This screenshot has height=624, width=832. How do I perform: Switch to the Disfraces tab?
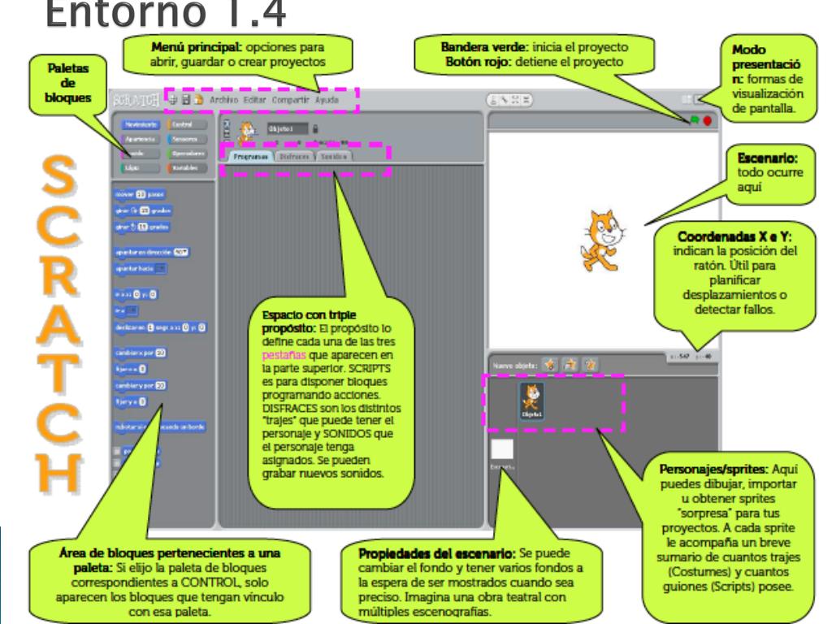(294, 157)
